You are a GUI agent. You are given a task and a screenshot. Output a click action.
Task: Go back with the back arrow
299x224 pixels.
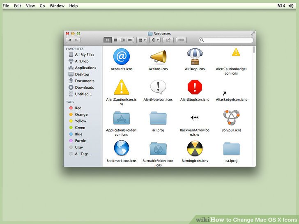(x=69, y=40)
